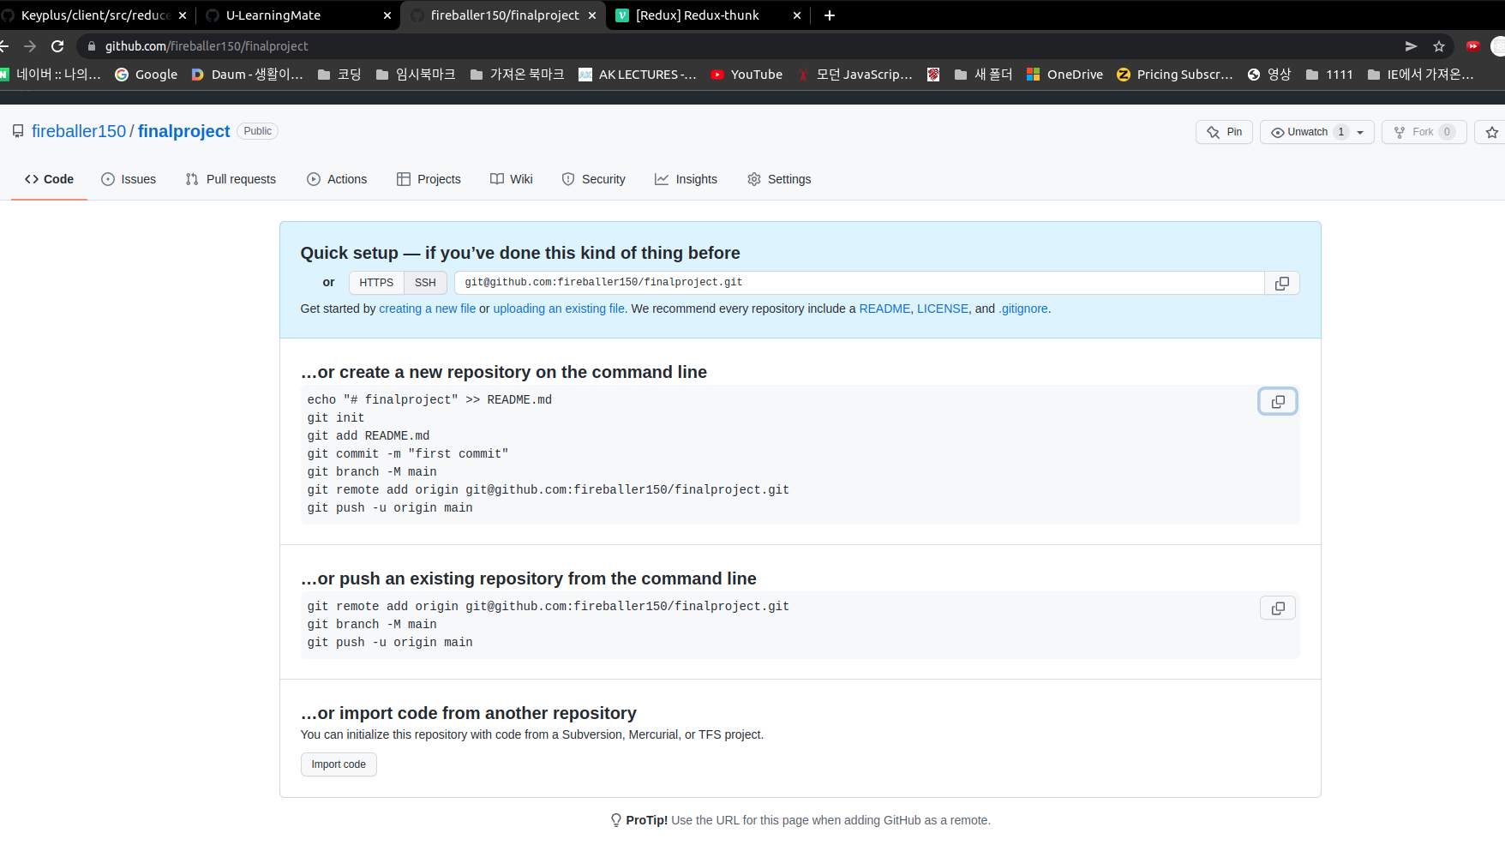Image resolution: width=1505 pixels, height=857 pixels.
Task: Open the 새 폴더 bookmark folder
Action: [x=983, y=75]
